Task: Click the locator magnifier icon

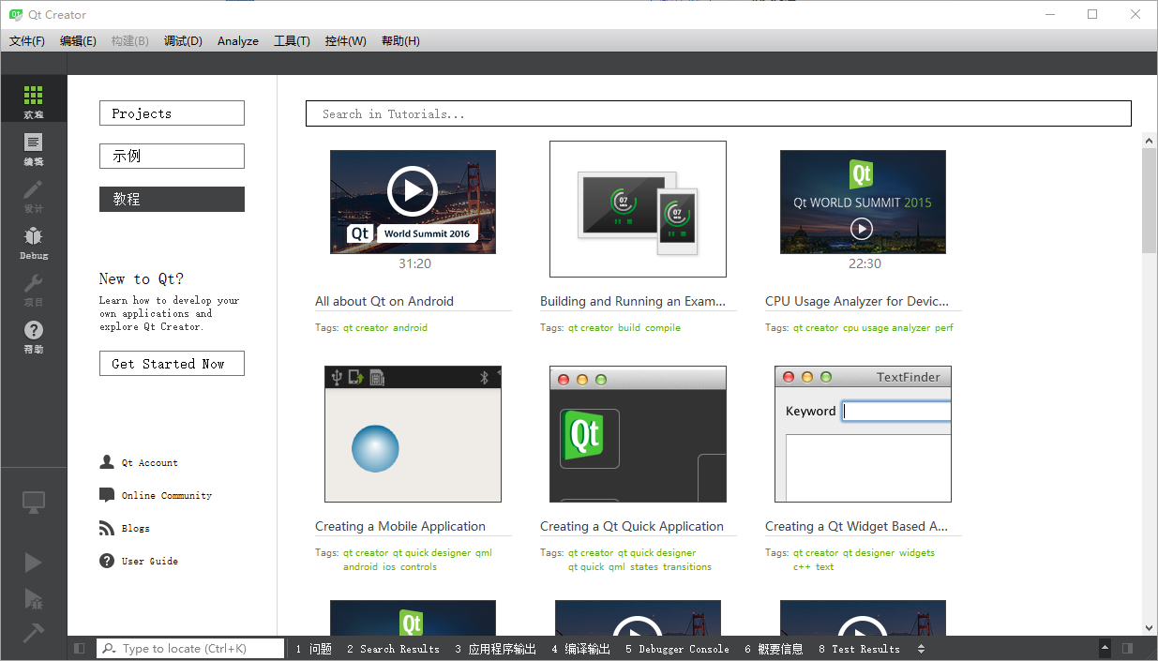Action: 110,648
